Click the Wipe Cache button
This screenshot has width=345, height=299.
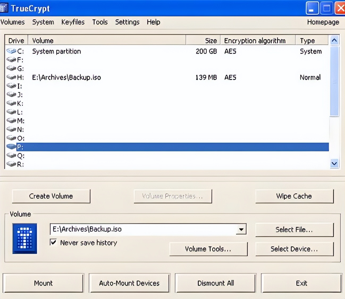(x=294, y=196)
